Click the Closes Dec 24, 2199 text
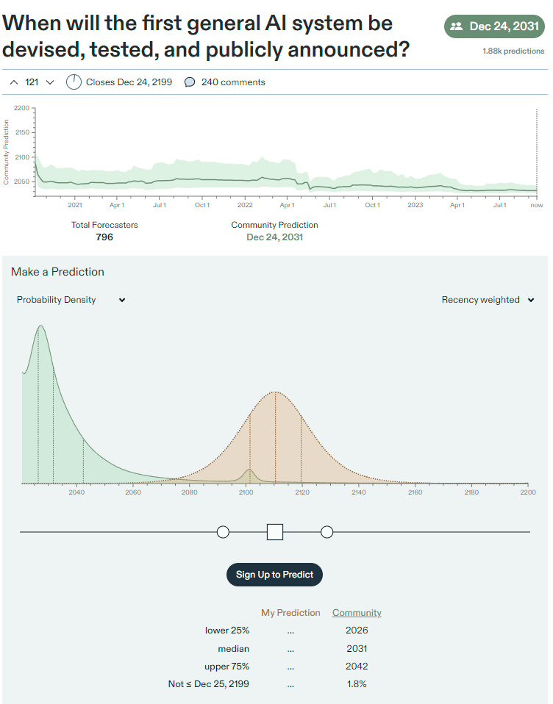Image resolution: width=553 pixels, height=704 pixels. 129,82
